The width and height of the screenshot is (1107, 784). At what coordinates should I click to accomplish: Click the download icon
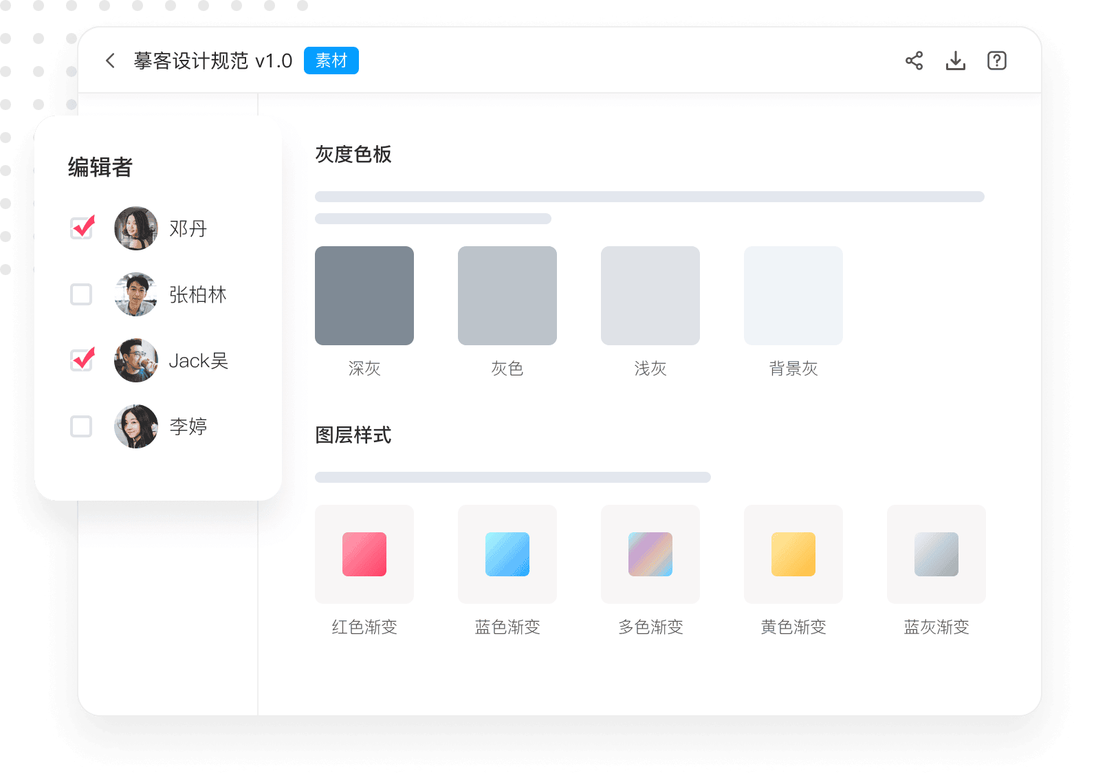click(x=955, y=61)
